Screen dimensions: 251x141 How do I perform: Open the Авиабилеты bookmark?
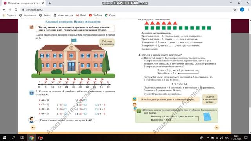click(27, 15)
